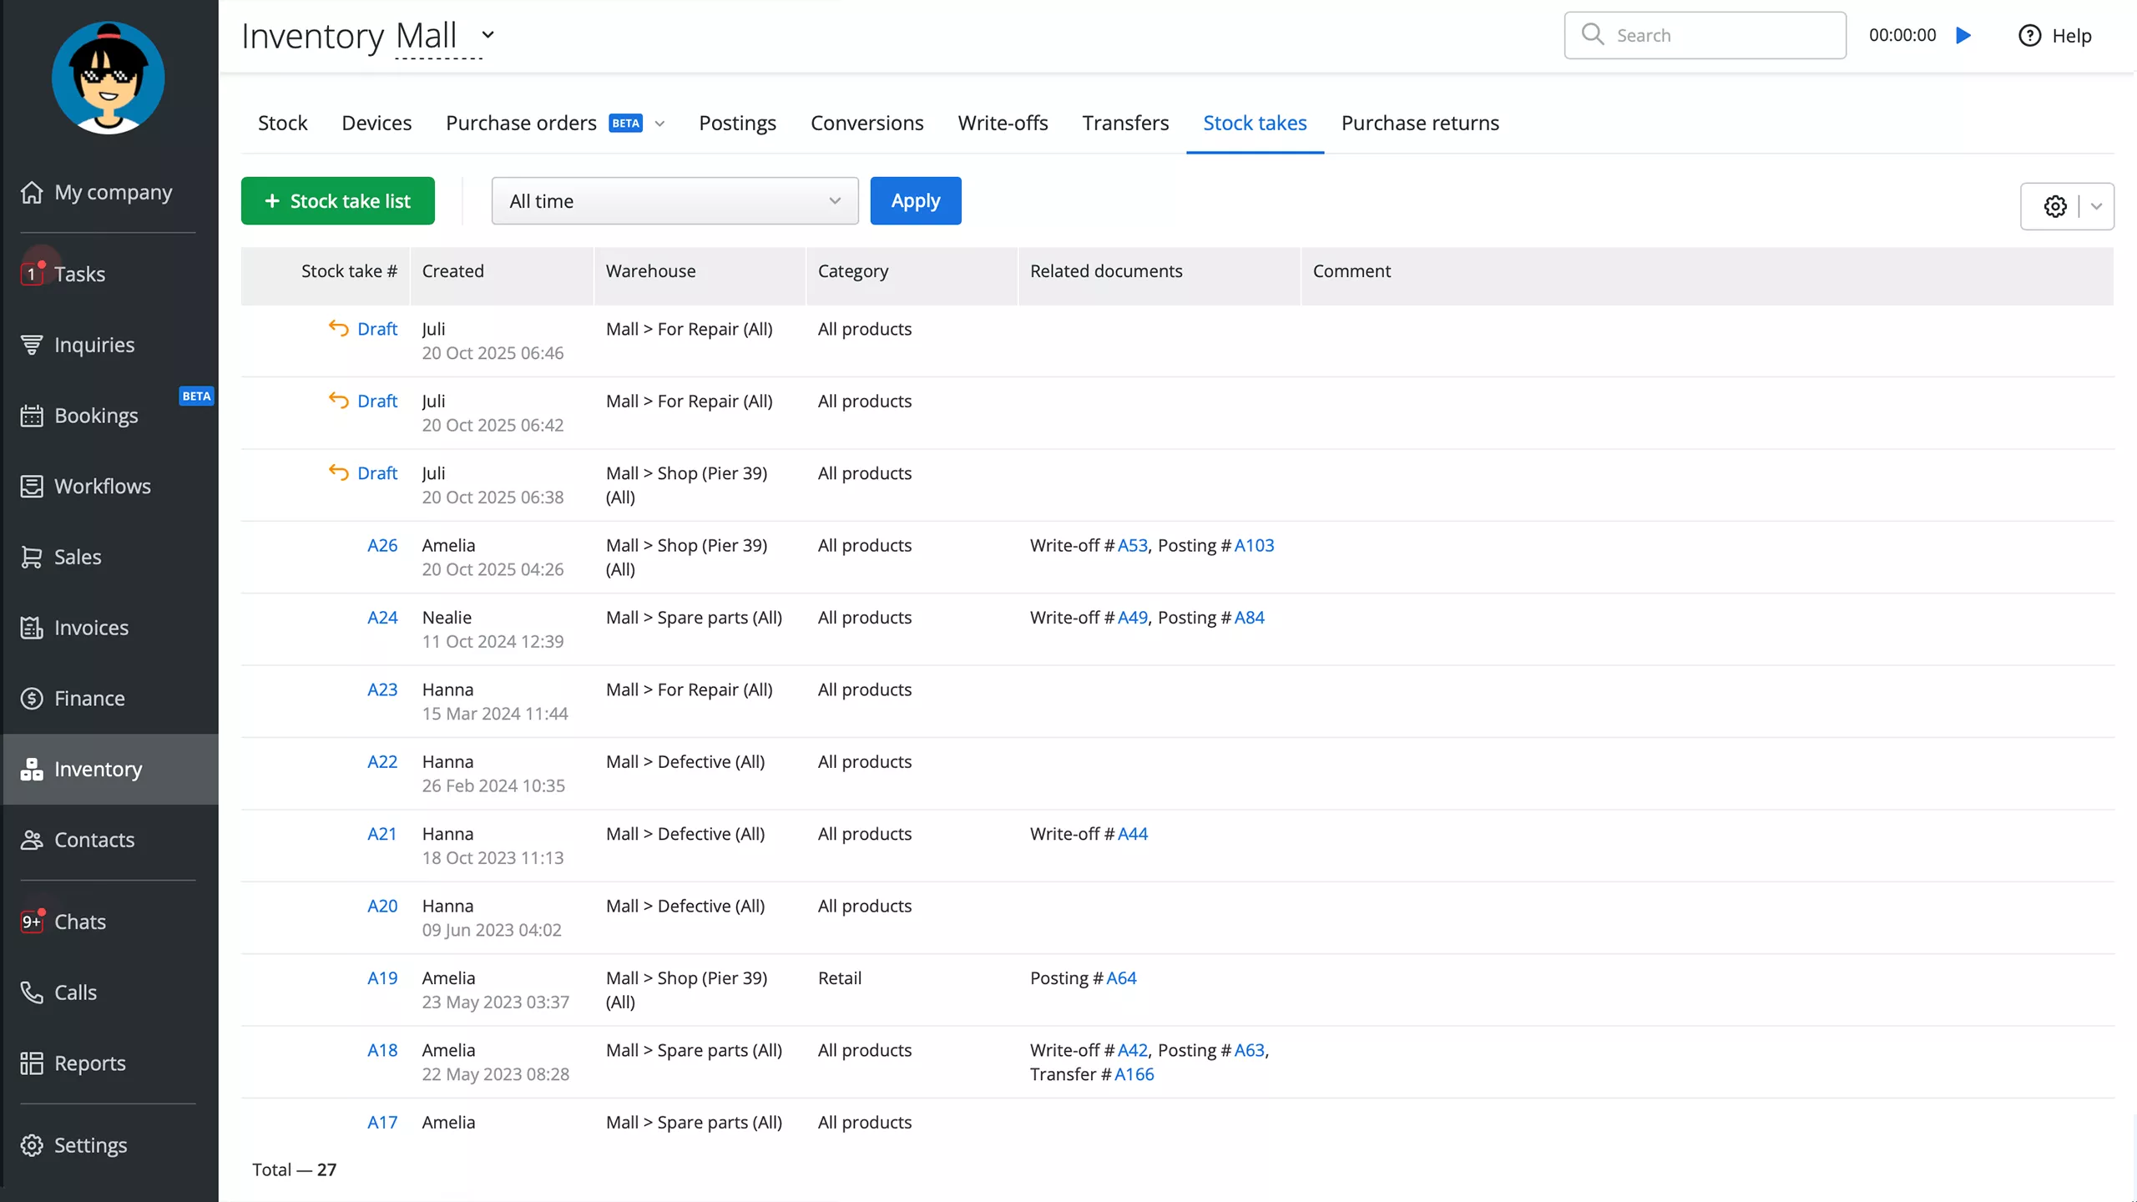This screenshot has width=2137, height=1202.
Task: Click the Calls phone icon
Action: click(32, 992)
